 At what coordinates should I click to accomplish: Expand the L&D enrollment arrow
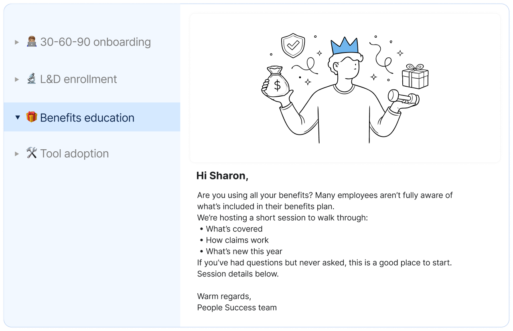(x=17, y=79)
